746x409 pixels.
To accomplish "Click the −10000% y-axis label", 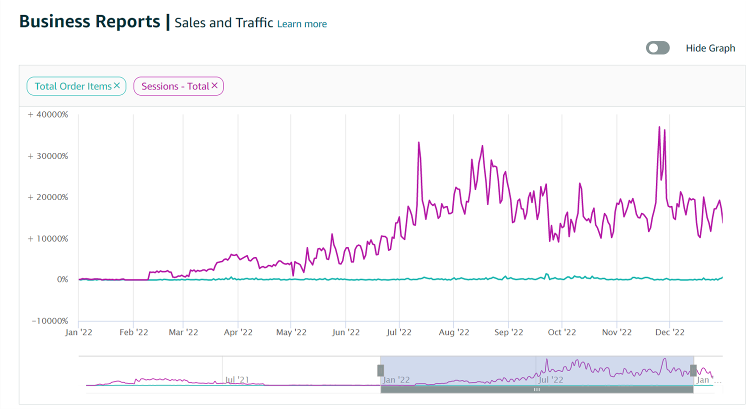I will coord(50,321).
